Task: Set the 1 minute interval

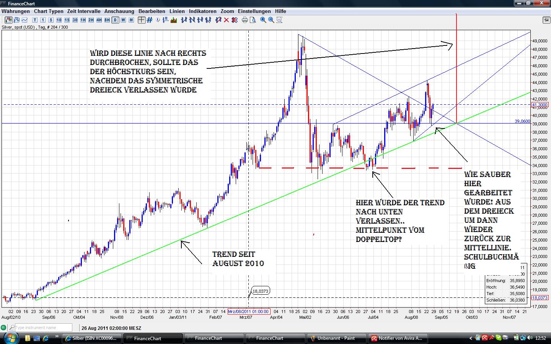Action: point(43,20)
